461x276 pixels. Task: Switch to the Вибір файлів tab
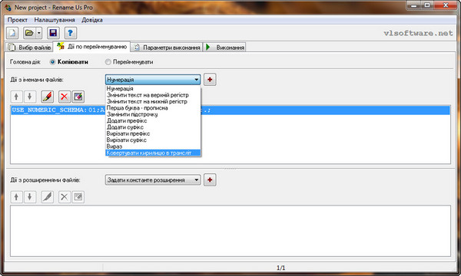[29, 48]
